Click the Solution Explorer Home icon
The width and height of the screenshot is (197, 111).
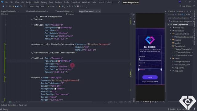pos(173,14)
